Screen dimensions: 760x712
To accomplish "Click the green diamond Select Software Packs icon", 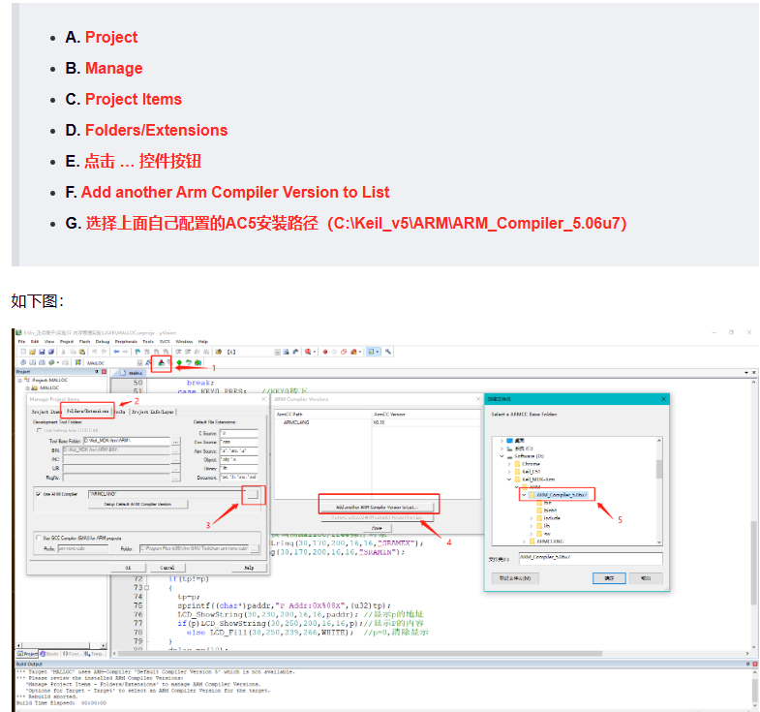I will click(x=179, y=363).
